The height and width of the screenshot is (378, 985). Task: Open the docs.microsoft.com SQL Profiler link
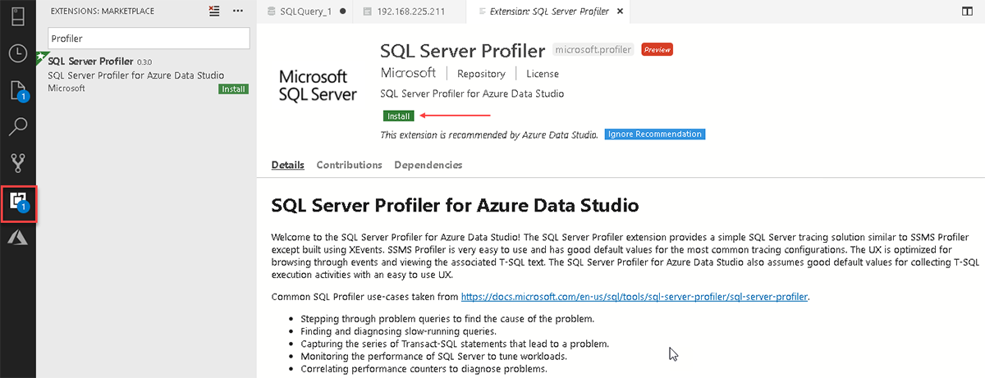635,296
